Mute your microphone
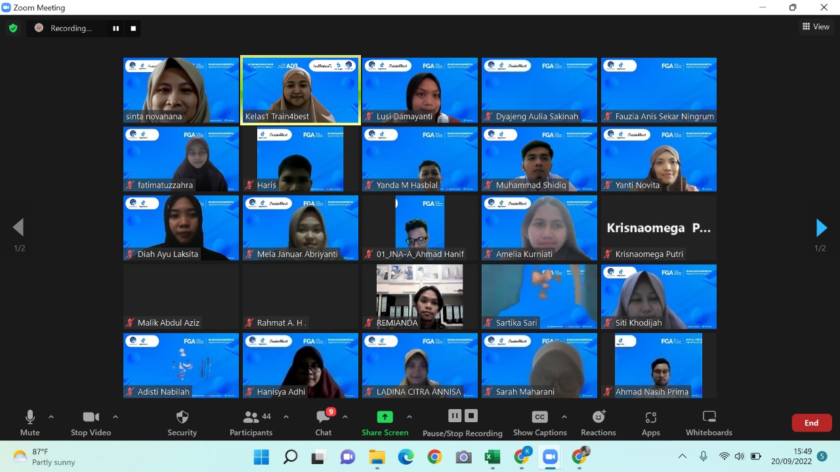The image size is (840, 472). tap(30, 423)
